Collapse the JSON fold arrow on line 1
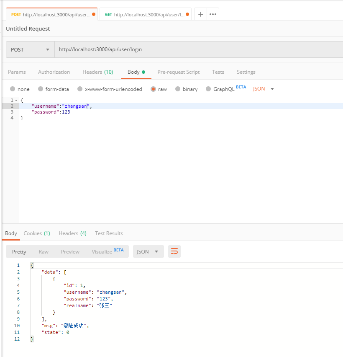This screenshot has width=343, height=357. (16, 101)
